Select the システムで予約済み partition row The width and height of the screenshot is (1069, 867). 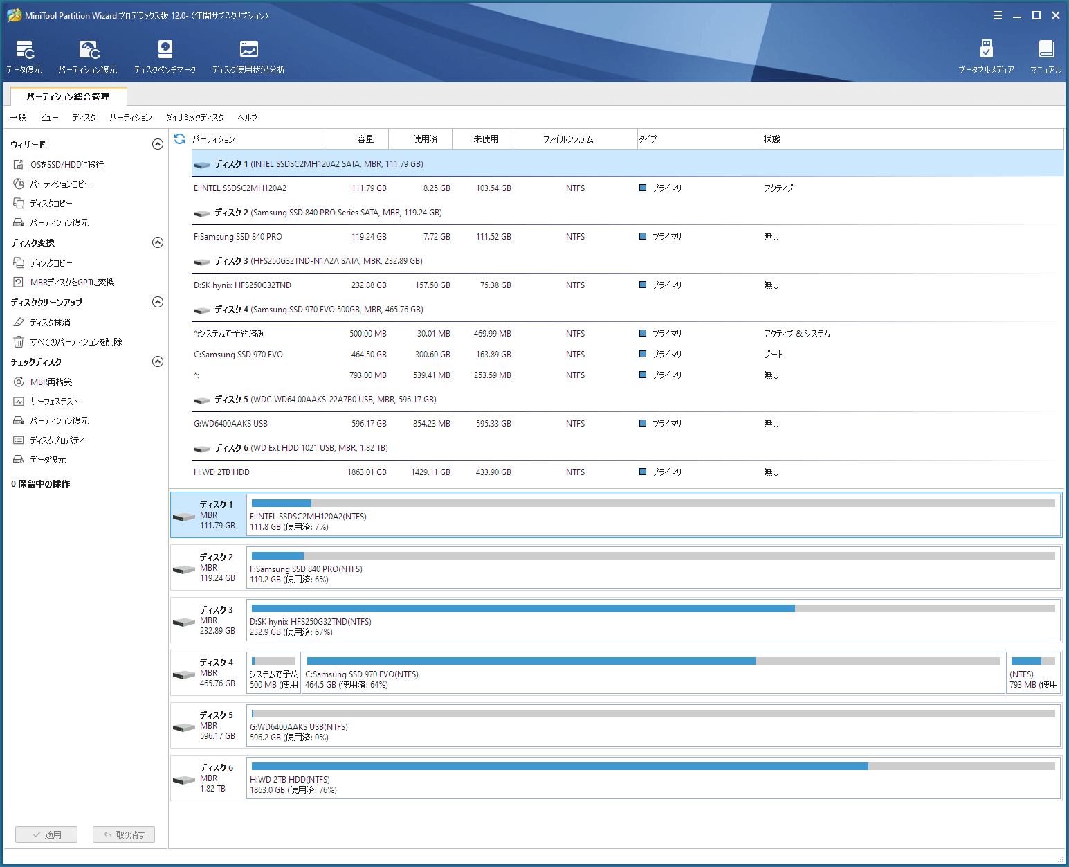(628, 334)
